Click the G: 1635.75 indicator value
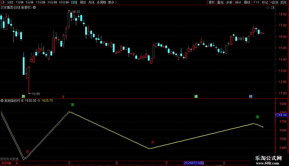The width and height of the screenshot is (289, 166). pyautogui.click(x=45, y=101)
